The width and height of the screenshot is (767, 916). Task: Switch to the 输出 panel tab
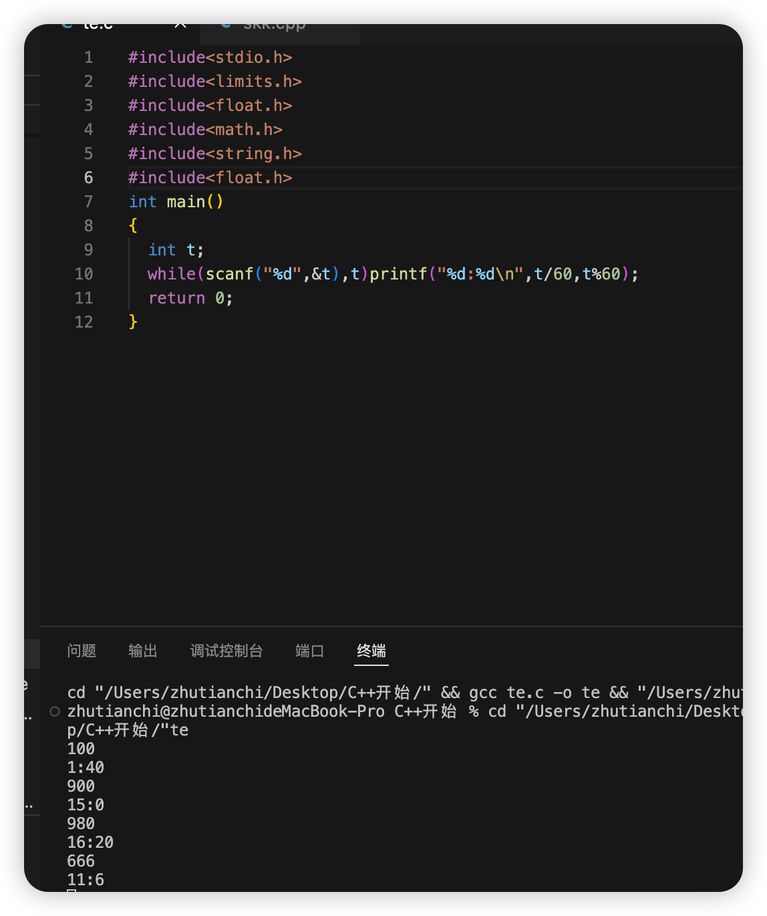pos(143,651)
